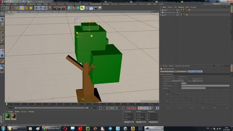
Task: Open material manager Текстура menu
Action: 31,112
